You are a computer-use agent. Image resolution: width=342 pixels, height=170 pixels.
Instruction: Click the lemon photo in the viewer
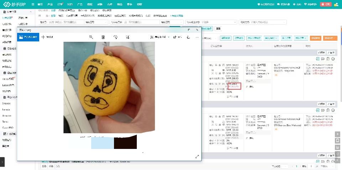coord(109,87)
